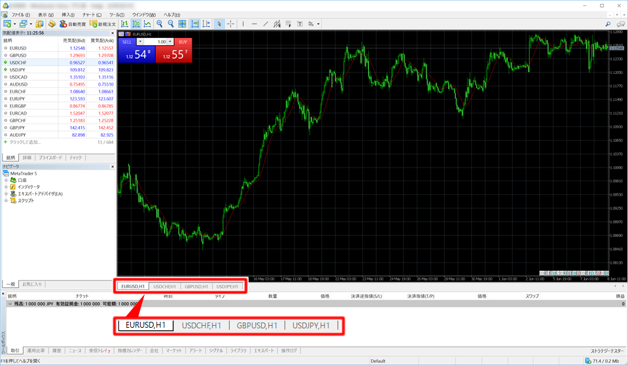The height and width of the screenshot is (365, 628).
Task: Open new chart dropdown arrow
Action: [x=14, y=24]
